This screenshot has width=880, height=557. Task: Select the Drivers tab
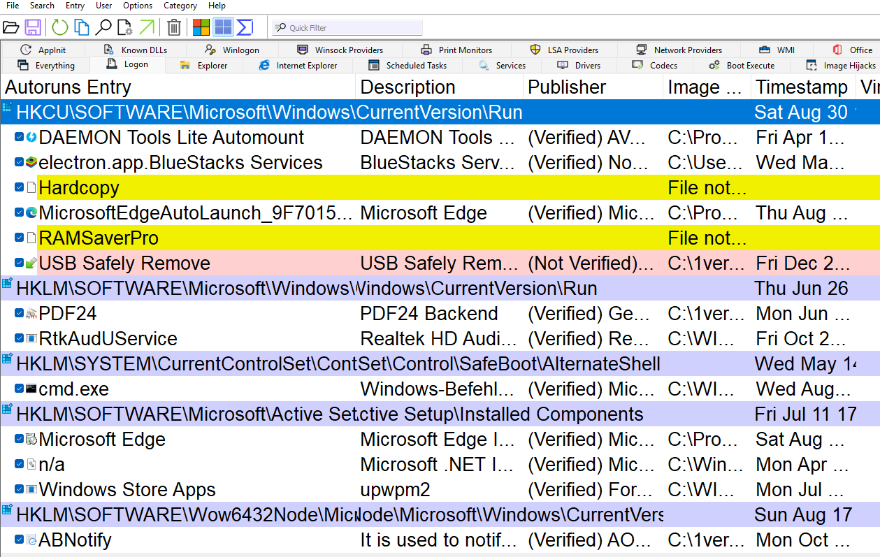click(x=579, y=66)
